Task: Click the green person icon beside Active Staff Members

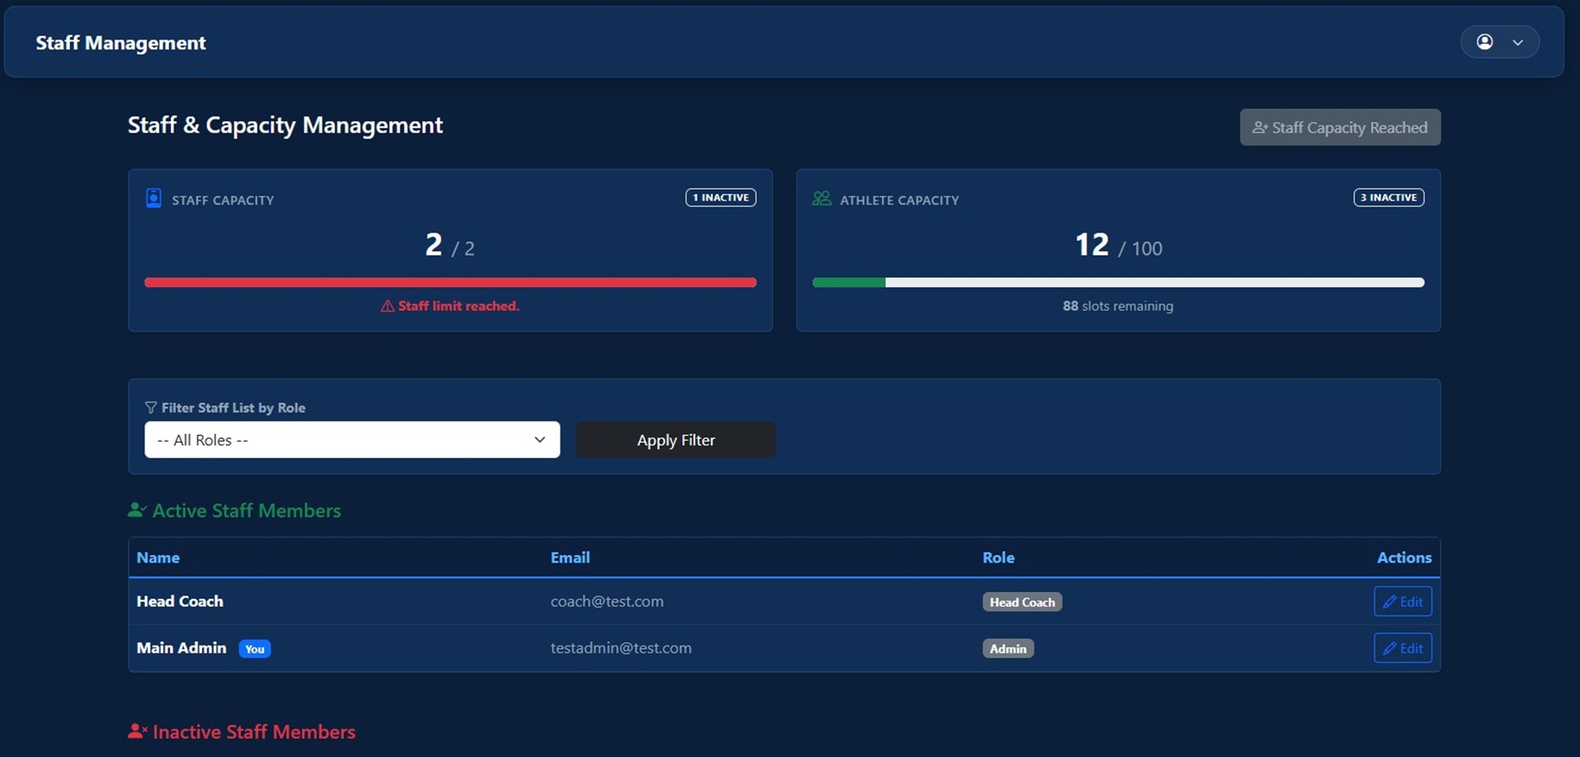Action: (137, 509)
